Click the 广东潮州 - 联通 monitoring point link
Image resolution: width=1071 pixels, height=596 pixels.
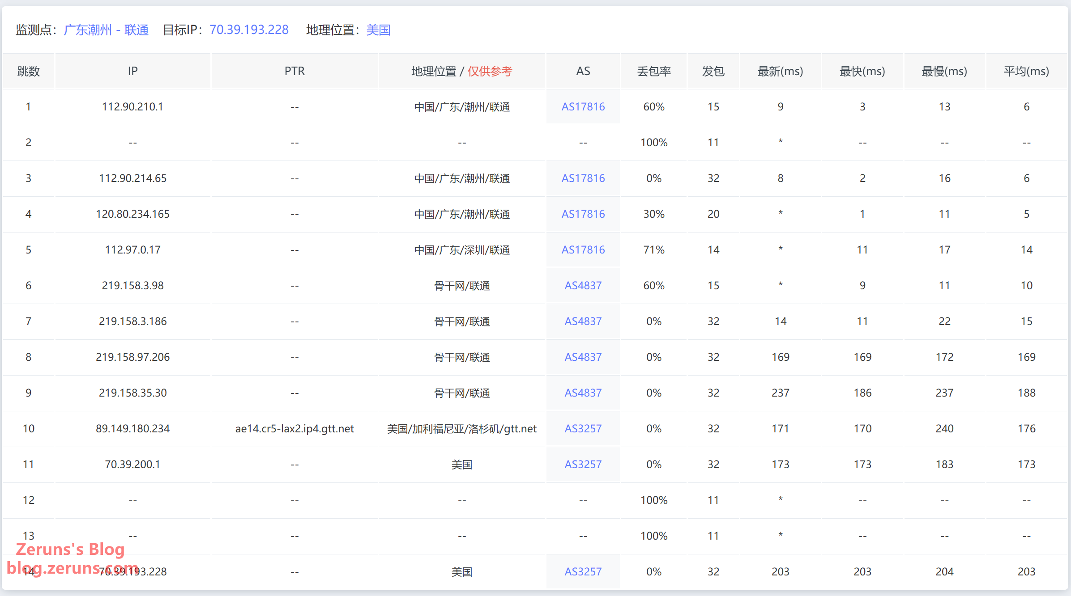click(x=106, y=30)
